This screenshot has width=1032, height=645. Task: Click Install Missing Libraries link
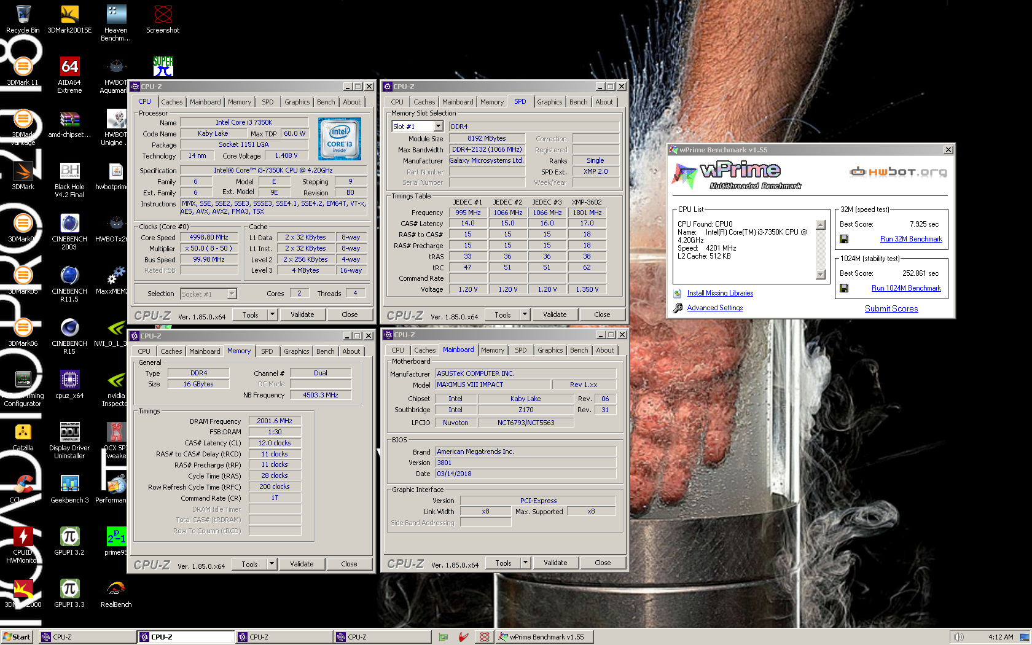[720, 293]
